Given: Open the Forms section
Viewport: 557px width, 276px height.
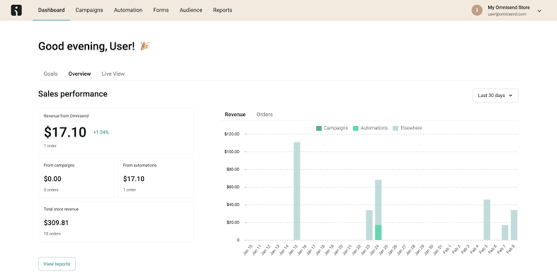Looking at the screenshot, I should coord(161,10).
